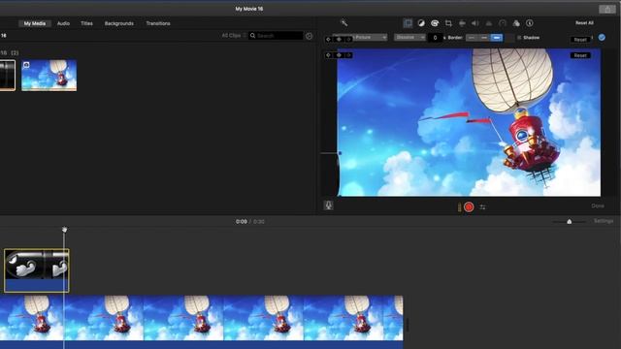Click the playhead marker at top of timeline
Viewport: 621px width, 349px height.
(x=65, y=230)
